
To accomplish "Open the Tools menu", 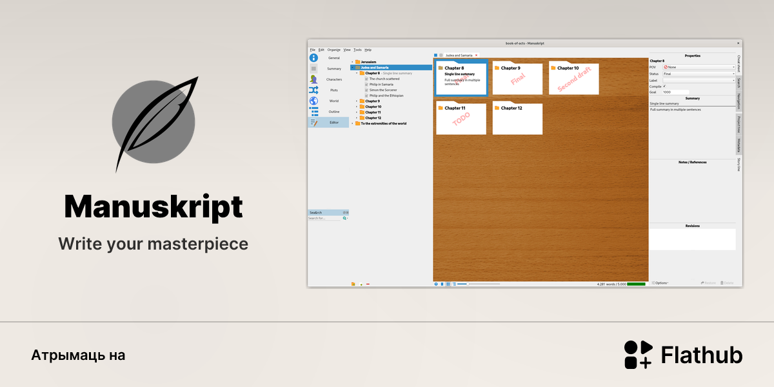I will [357, 50].
